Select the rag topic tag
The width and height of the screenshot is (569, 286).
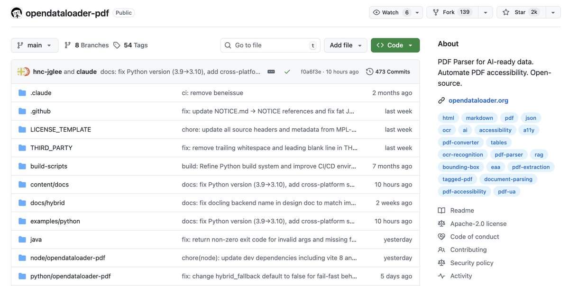[x=539, y=154]
